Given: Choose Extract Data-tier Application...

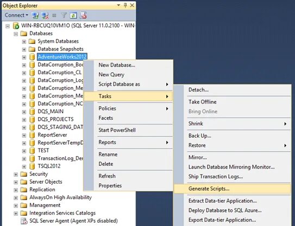Looking at the screenshot, I should coord(232,201).
